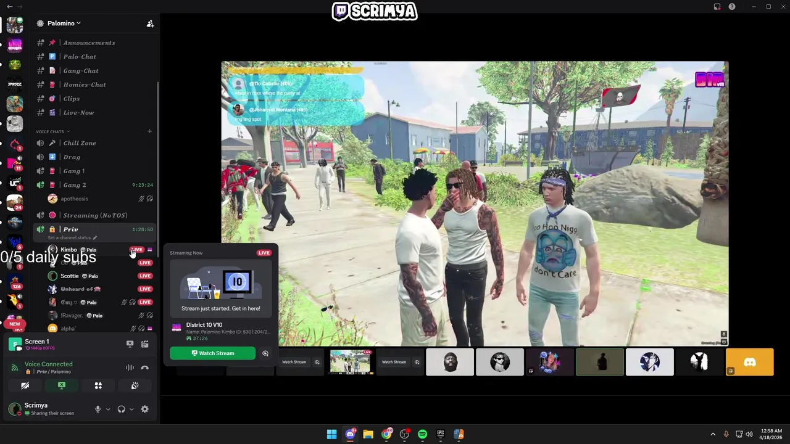Click the LIVE badge next to Kimbo
790x444 pixels.
coord(137,250)
